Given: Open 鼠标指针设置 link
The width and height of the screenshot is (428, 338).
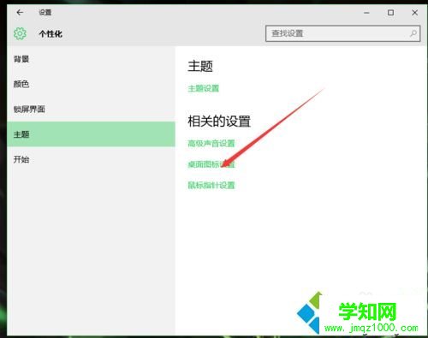Looking at the screenshot, I should coord(211,186).
